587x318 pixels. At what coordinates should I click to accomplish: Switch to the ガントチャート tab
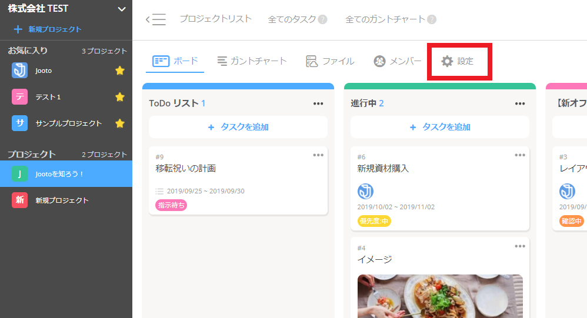[x=252, y=61]
